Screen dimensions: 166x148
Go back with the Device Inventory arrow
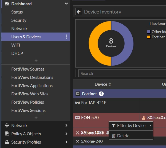[79, 12]
